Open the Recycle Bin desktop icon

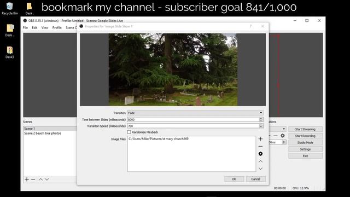coord(10,8)
